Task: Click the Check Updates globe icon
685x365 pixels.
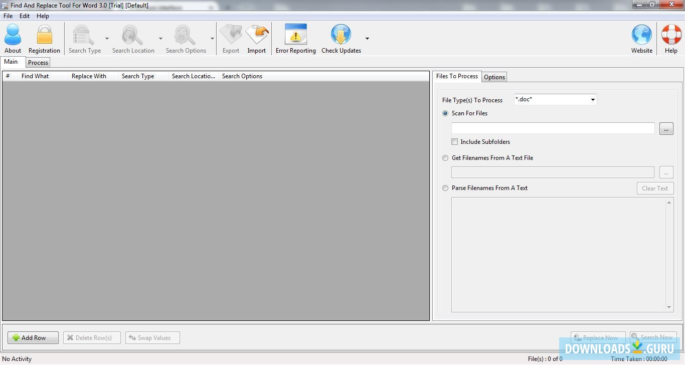Action: [341, 35]
